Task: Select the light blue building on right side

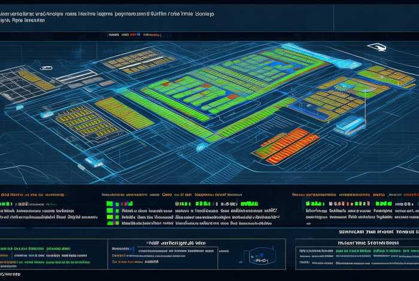Action: click(x=349, y=125)
